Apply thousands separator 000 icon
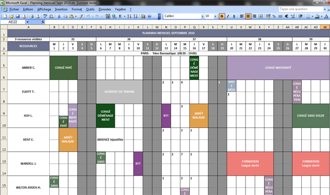The height and width of the screenshot is (195, 330). pos(280,16)
